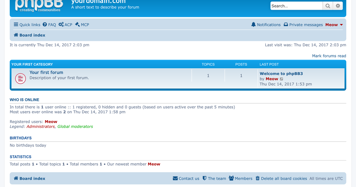Viewport: 356px width, 187px height.
Task: Open advanced search via gear icon
Action: pyautogui.click(x=338, y=6)
